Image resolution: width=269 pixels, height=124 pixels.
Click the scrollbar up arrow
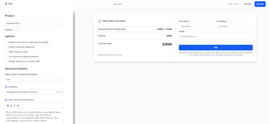point(74,12)
